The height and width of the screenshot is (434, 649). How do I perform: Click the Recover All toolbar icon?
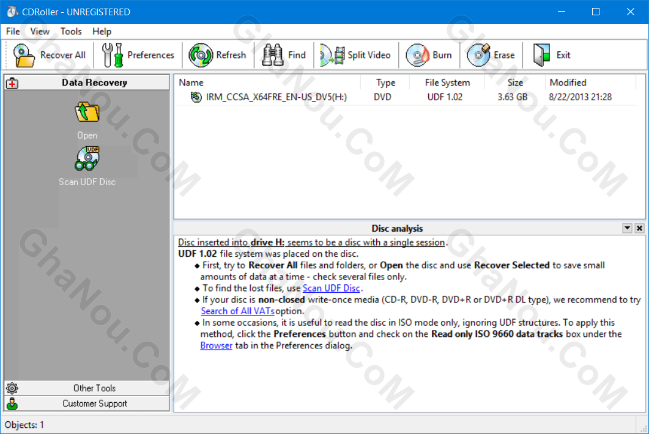tap(24, 55)
